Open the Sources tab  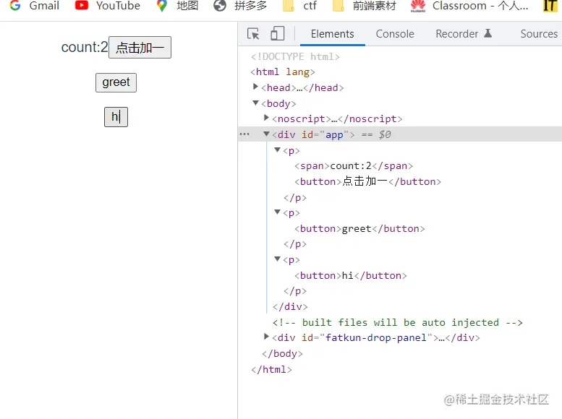tap(539, 34)
